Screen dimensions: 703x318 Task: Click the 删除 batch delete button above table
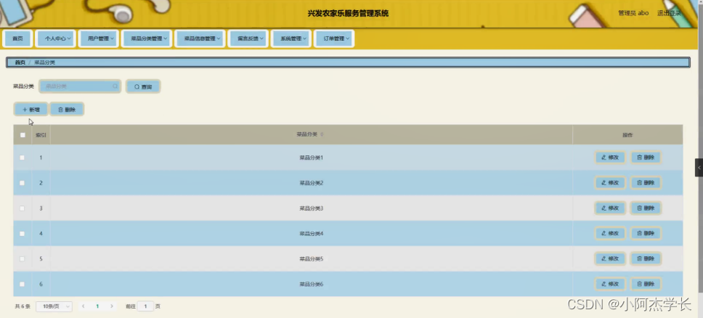[x=67, y=110]
